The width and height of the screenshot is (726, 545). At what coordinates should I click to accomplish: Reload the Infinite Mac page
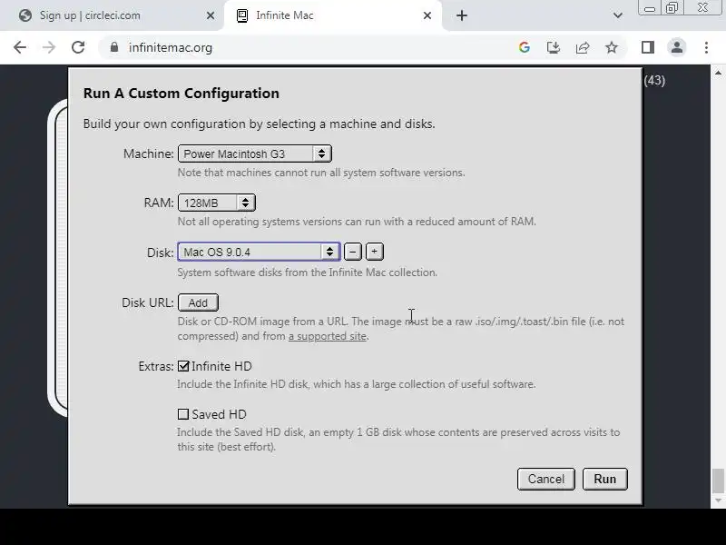[78, 47]
